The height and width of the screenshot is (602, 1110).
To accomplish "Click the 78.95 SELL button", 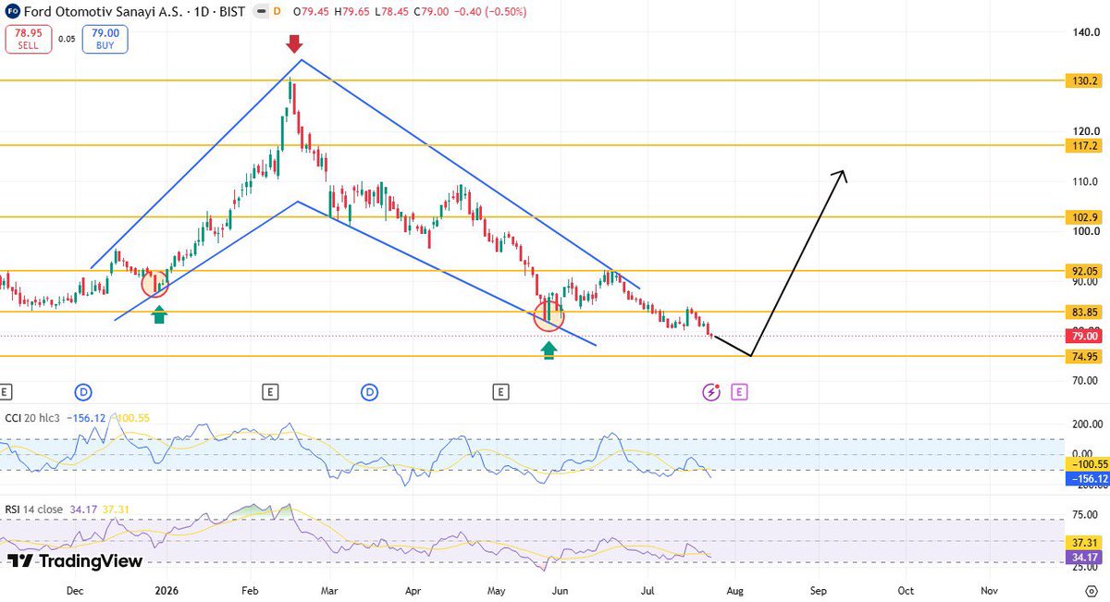I will pyautogui.click(x=29, y=39).
